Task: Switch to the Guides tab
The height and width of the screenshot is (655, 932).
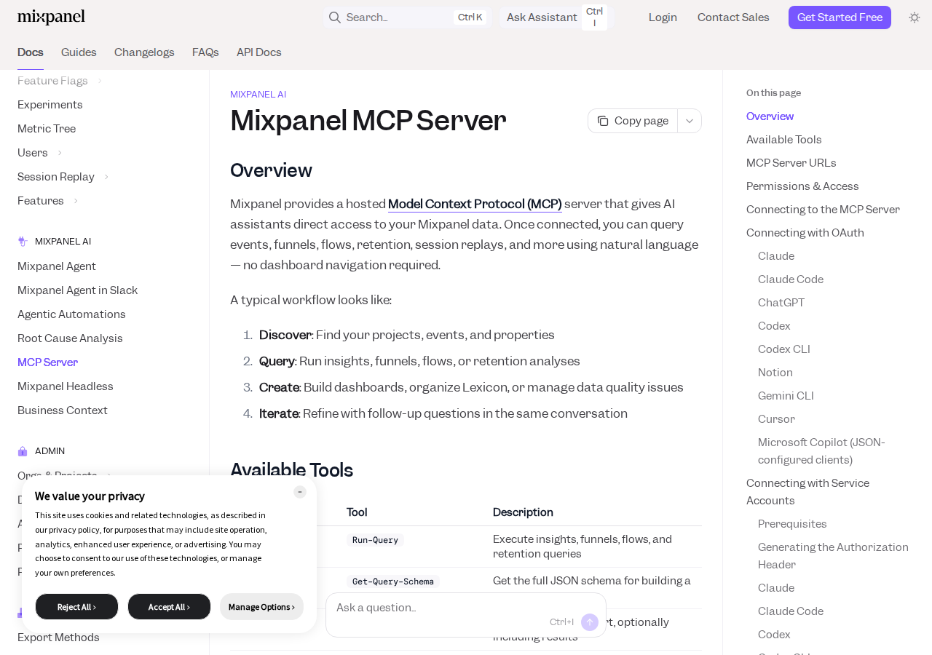Action: [x=79, y=52]
